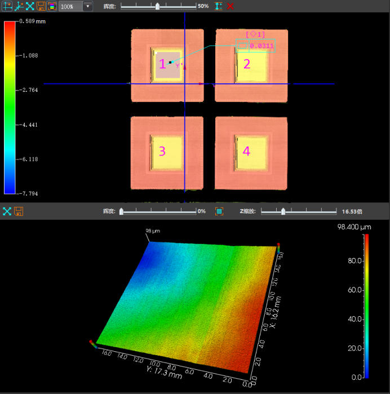Adjust the top brightness slider at 50%
Image resolution: width=390 pixels, height=394 pixels.
(x=157, y=6)
